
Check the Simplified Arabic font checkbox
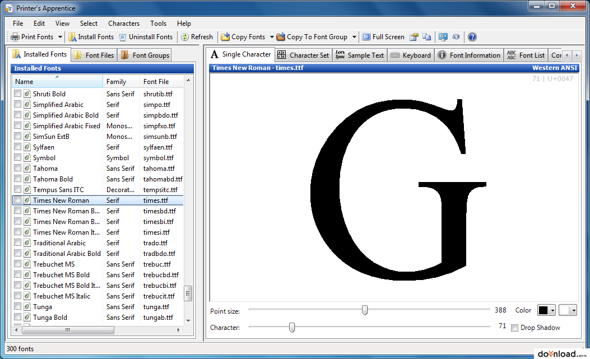(18, 104)
